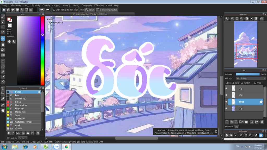267x150 pixels.
Task: Select the rectangular Selection tool
Action: click(3, 61)
